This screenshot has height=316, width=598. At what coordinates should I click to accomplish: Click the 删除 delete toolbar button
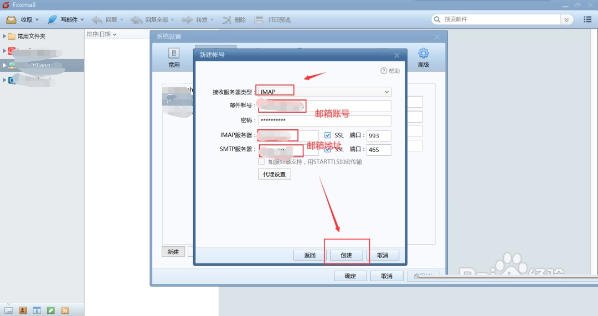[x=234, y=19]
